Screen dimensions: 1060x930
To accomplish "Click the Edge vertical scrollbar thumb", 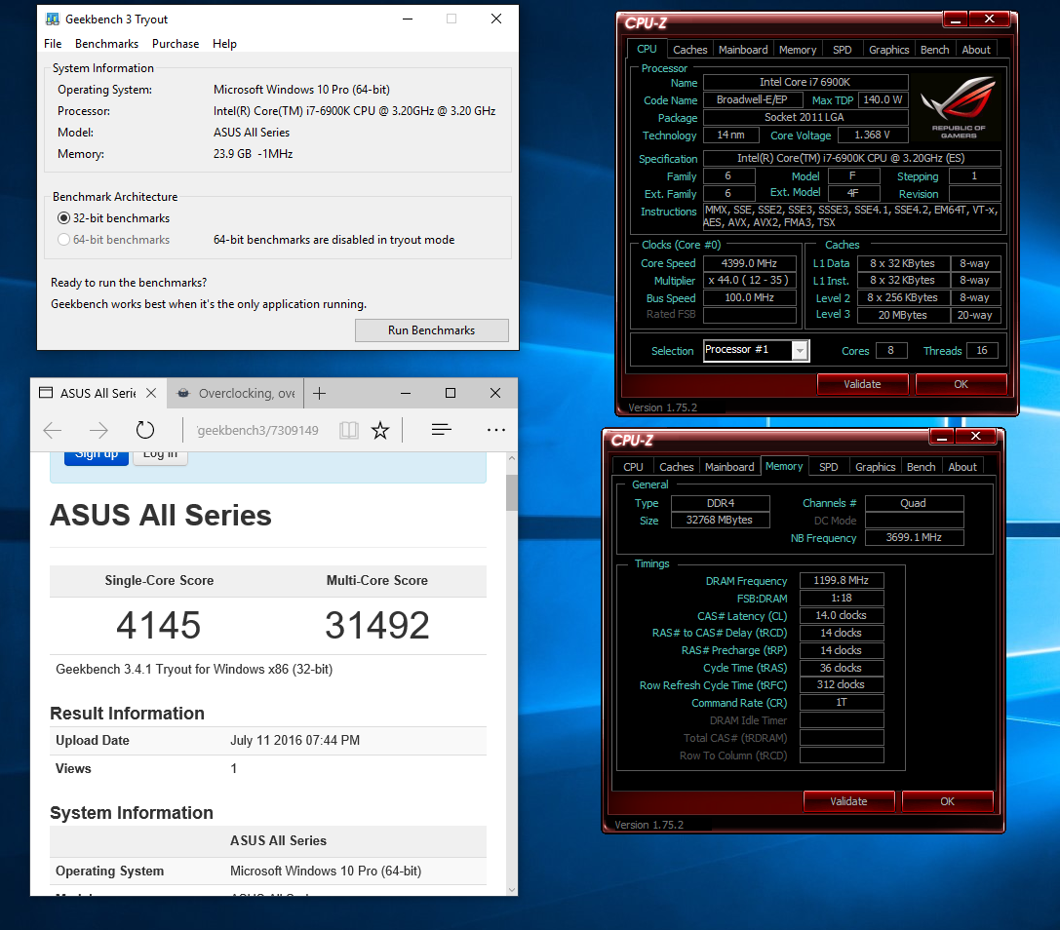I will 511,492.
